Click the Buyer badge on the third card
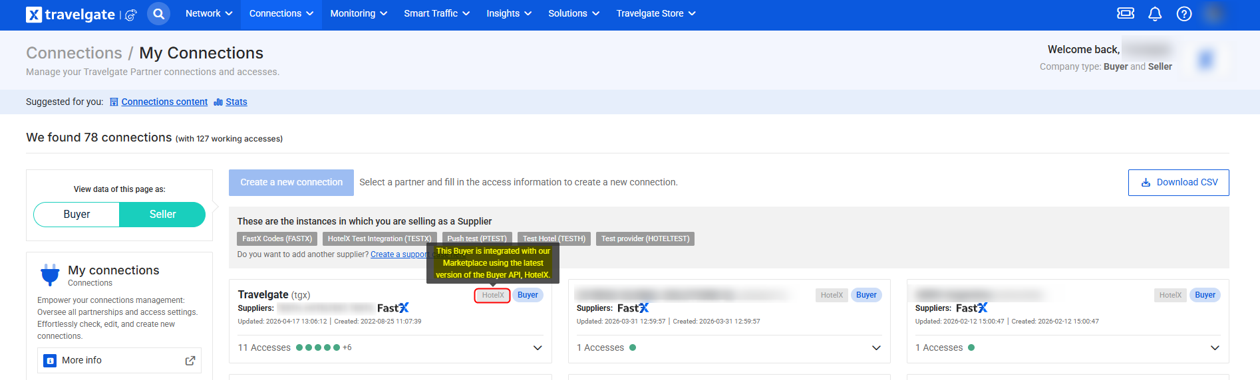Viewport: 1260px width, 380px height. (1205, 295)
